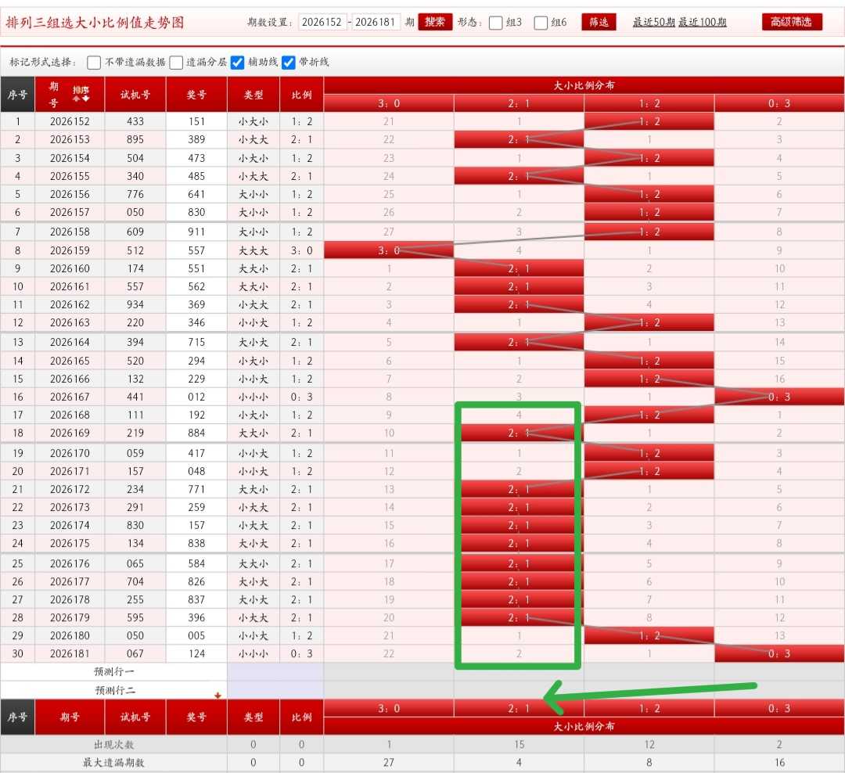This screenshot has width=845, height=773.
Task: Click the 试机号 column header at top
Action: point(135,95)
